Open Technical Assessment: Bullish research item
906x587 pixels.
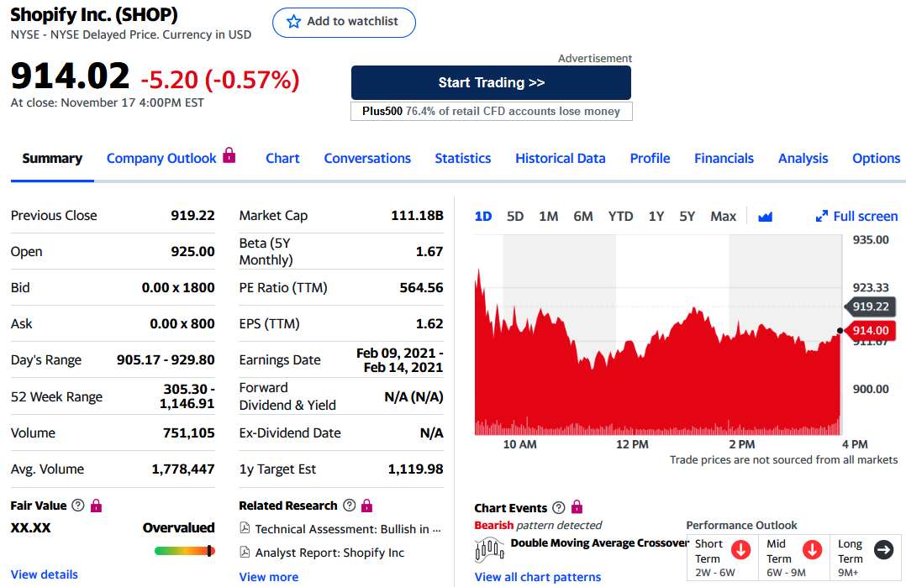coord(348,529)
